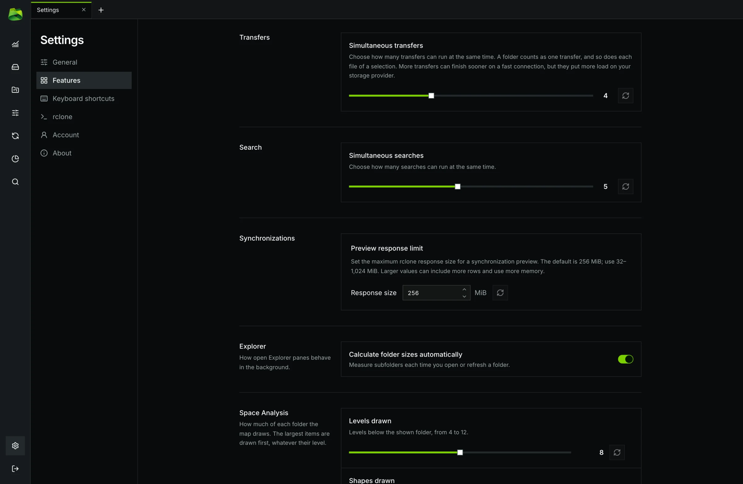Open the sliders icon in left sidebar
The height and width of the screenshot is (484, 743).
15,113
